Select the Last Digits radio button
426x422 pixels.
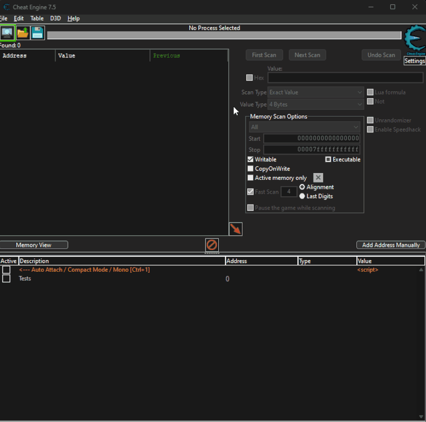click(x=302, y=196)
